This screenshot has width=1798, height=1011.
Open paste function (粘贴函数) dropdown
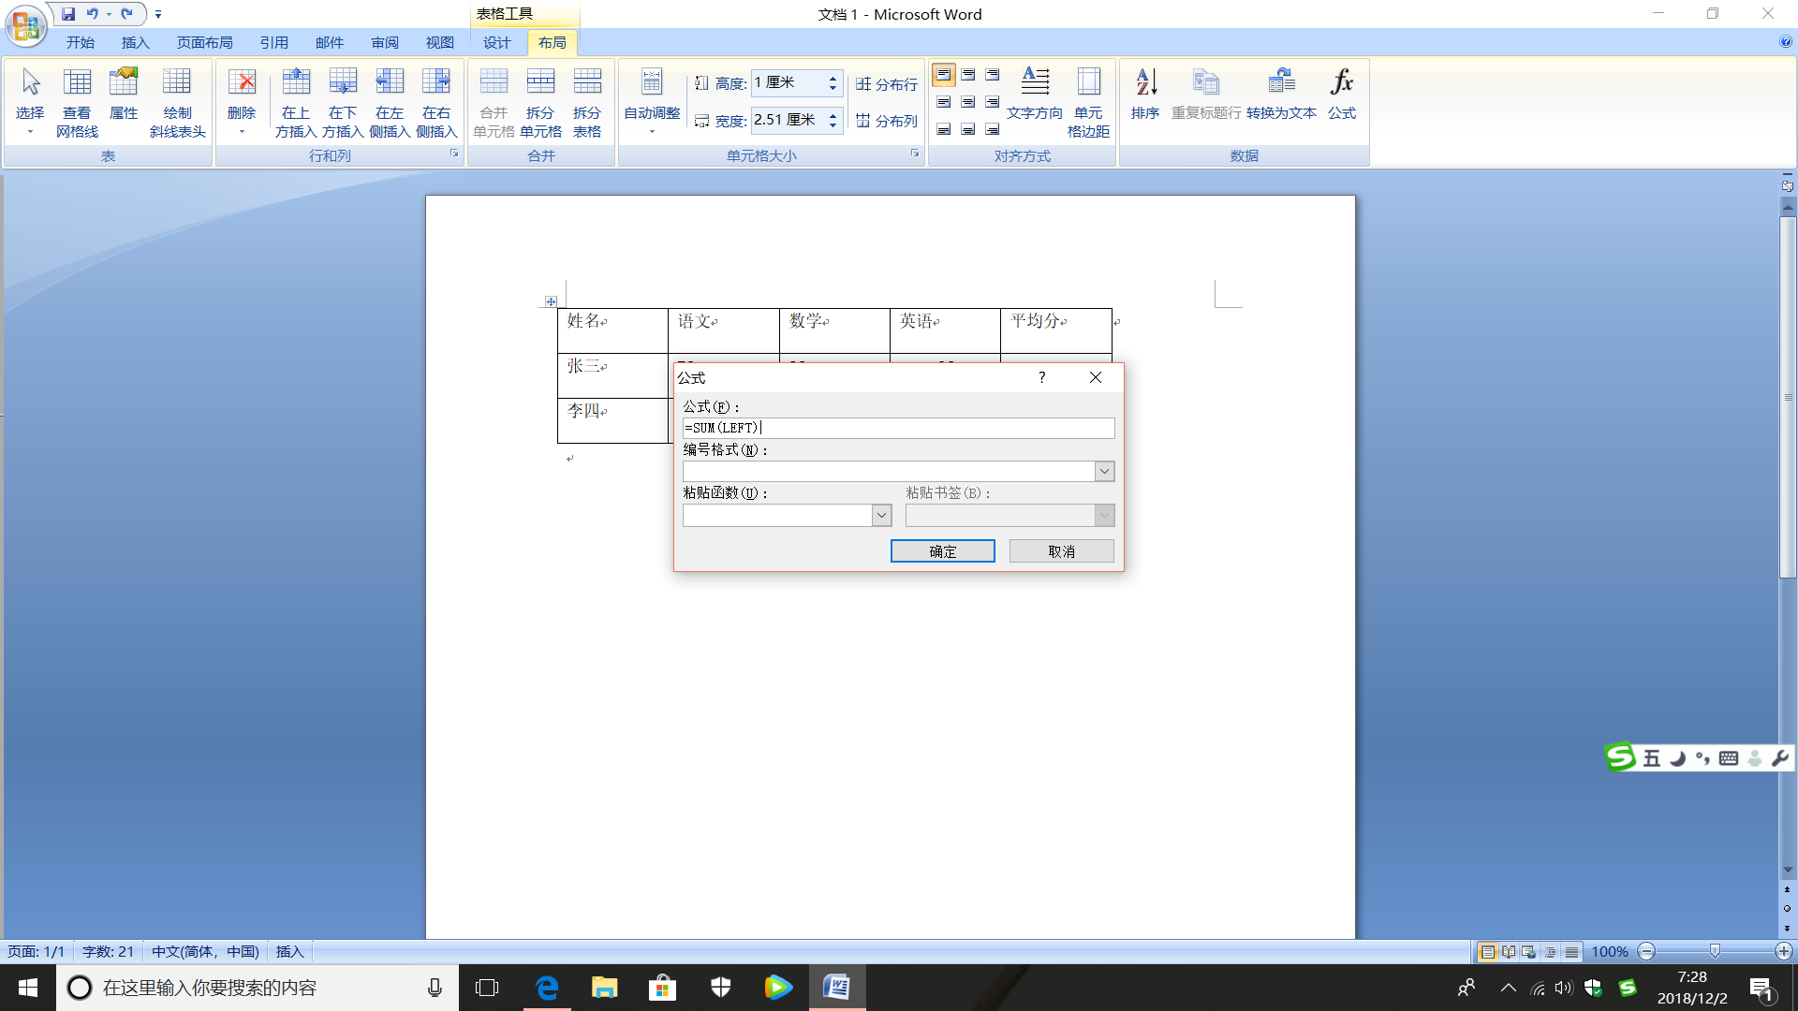pos(881,516)
